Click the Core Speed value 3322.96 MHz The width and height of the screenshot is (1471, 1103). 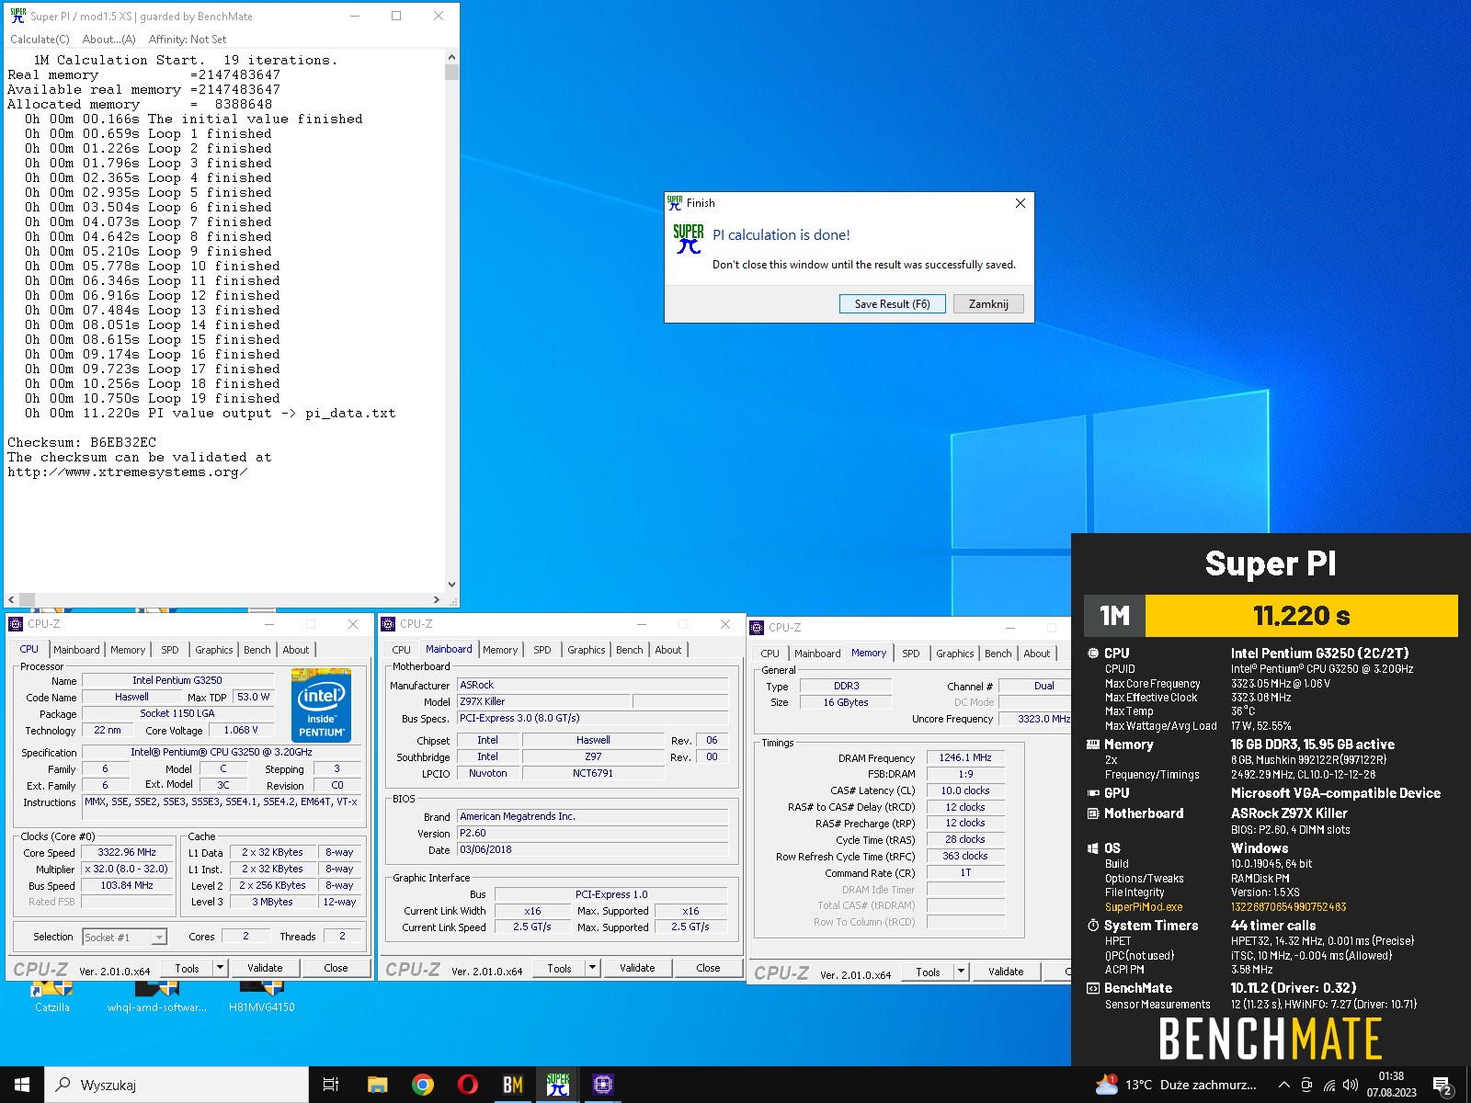(127, 853)
